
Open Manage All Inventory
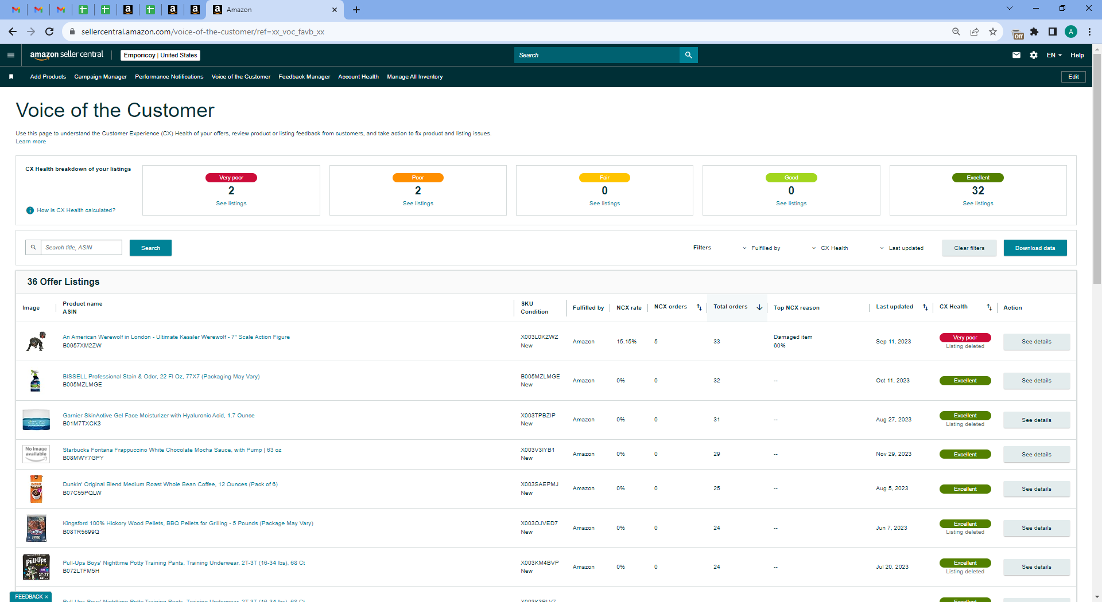coord(414,77)
